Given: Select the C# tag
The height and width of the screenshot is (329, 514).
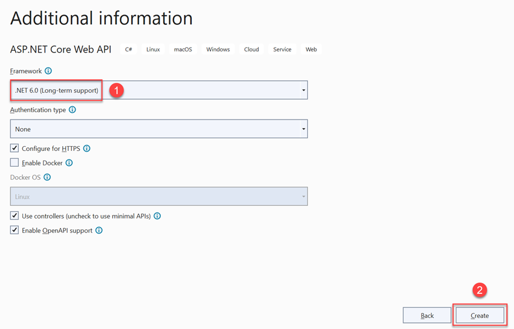Looking at the screenshot, I should coord(128,50).
